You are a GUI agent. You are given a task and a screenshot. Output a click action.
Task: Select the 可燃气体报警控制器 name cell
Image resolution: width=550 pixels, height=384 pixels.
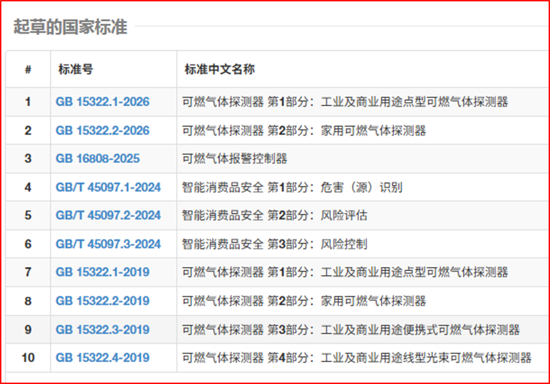pos(234,159)
